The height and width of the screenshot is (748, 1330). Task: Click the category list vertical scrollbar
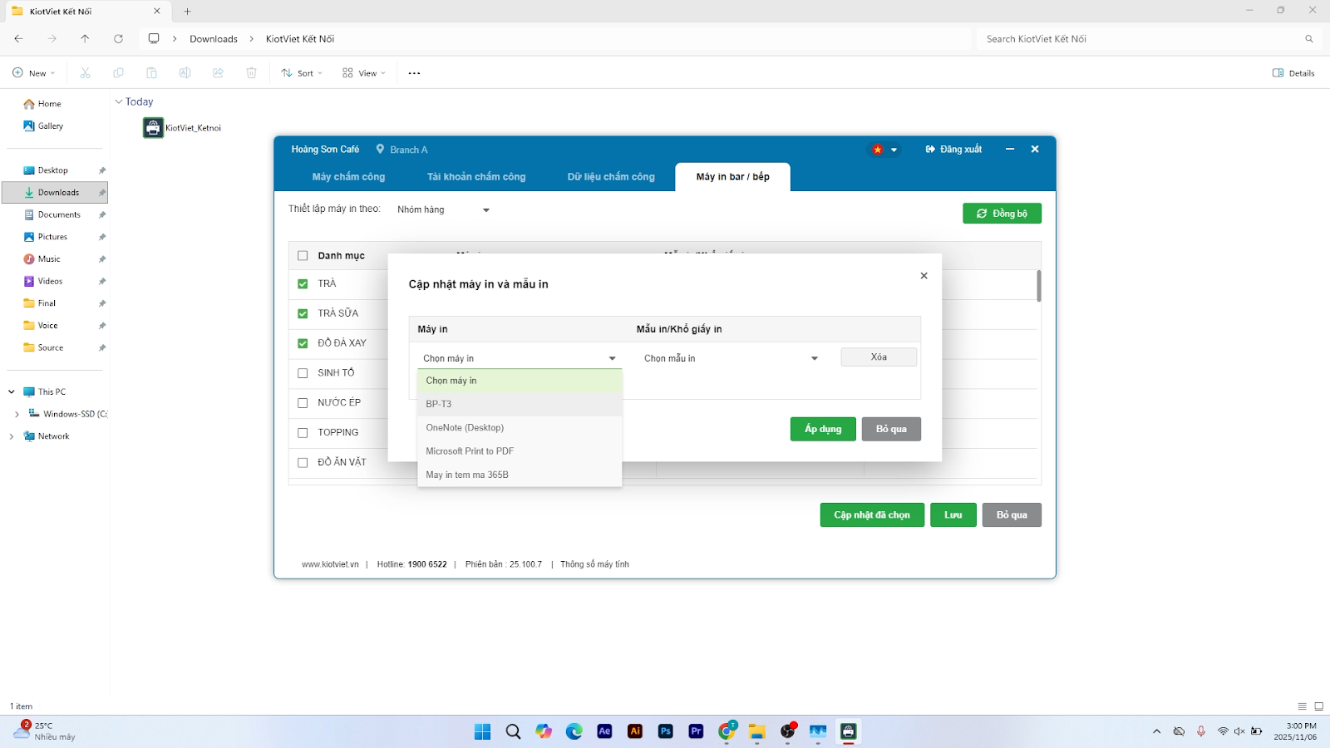click(x=1039, y=286)
